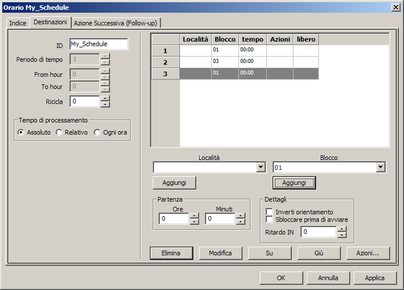Image resolution: width=404 pixels, height=290 pixels.
Task: Choose the Ogni ora radio option
Action: click(x=97, y=132)
